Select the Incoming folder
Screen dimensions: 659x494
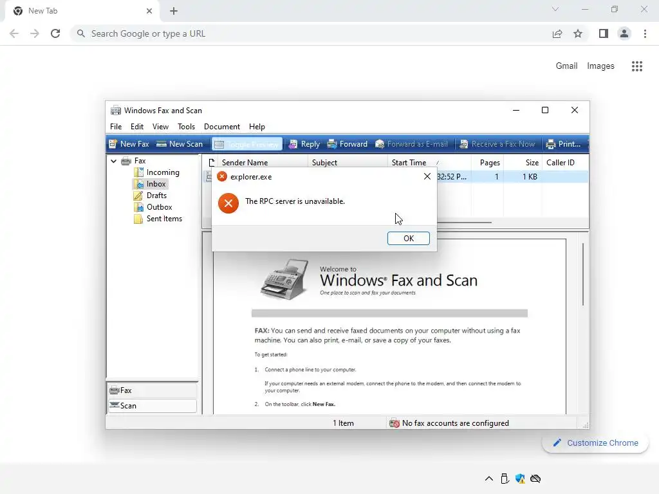[x=156, y=172]
